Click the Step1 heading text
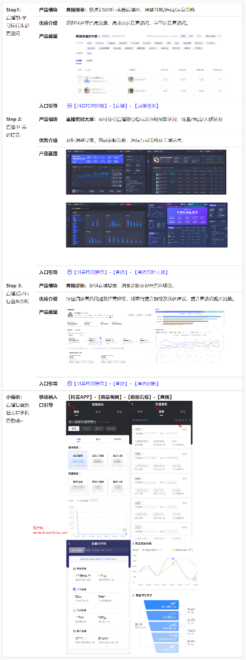The width and height of the screenshot is (246, 660). click(x=13, y=9)
